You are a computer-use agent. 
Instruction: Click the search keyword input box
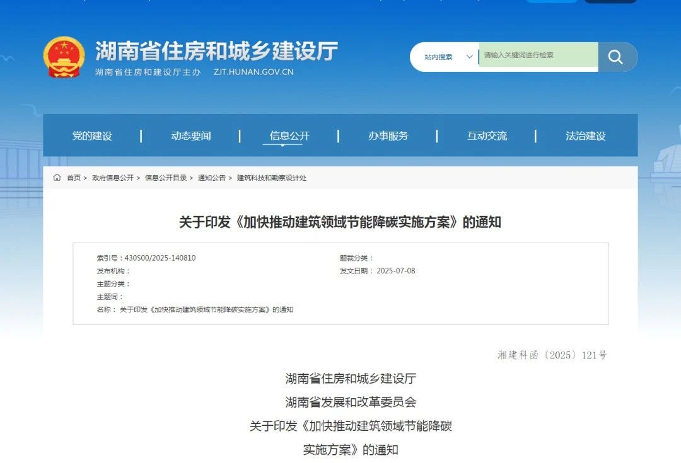536,57
